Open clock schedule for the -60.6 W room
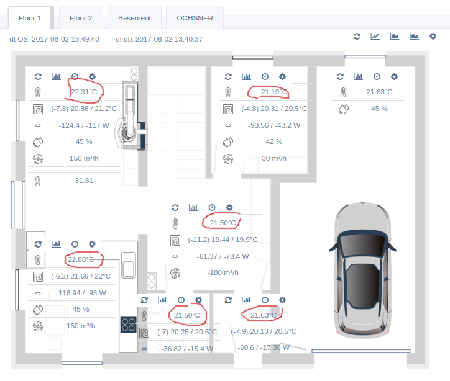Screen dimensions: 450x381 tap(265, 300)
